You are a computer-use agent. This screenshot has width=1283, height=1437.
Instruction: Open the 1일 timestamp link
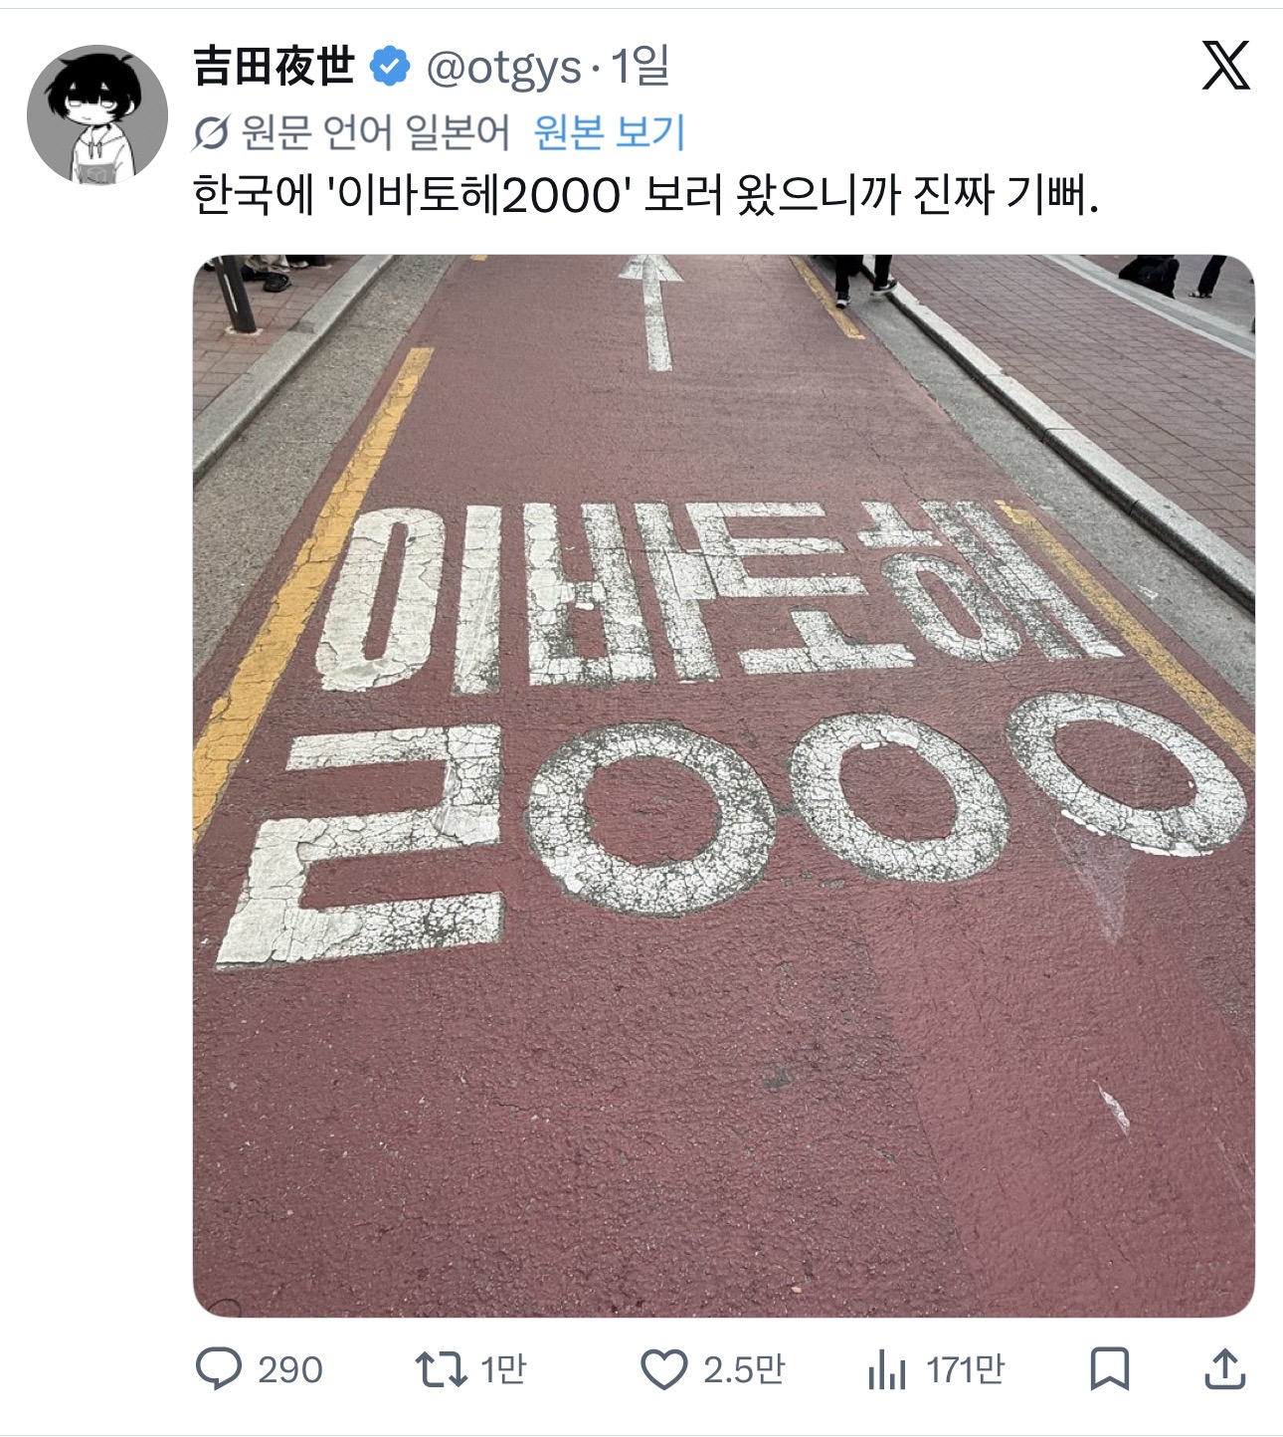coord(640,67)
